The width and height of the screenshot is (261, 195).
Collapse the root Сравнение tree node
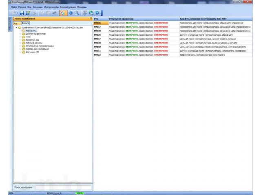click(x=16, y=28)
